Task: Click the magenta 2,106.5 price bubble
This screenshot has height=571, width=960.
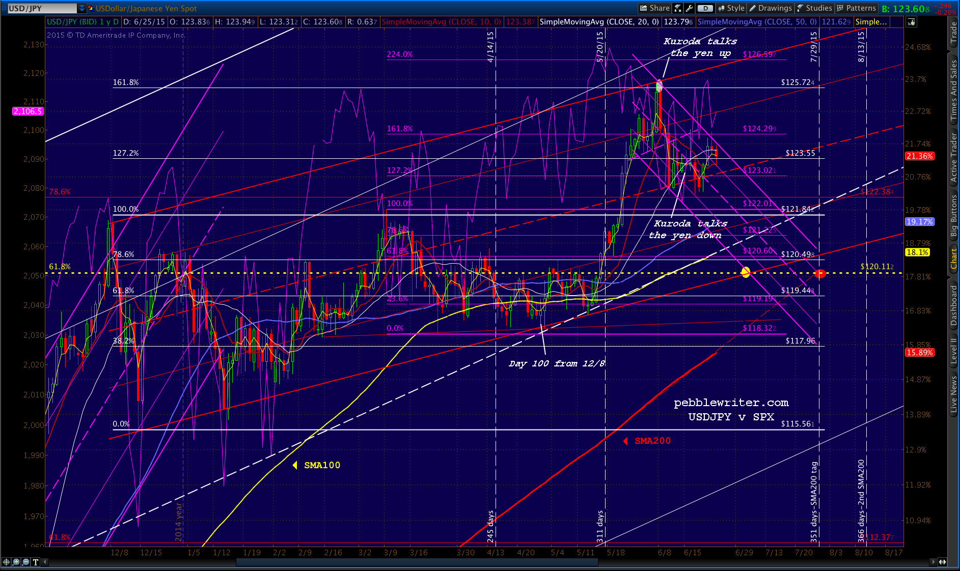Action: (x=28, y=111)
